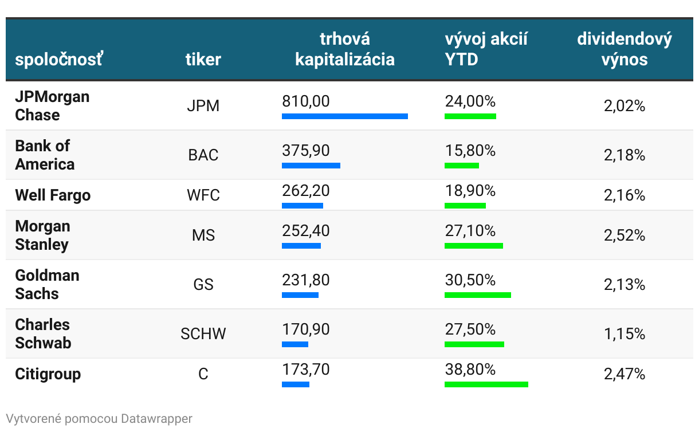Click the tiker column header
This screenshot has height=432, width=699.
click(203, 59)
